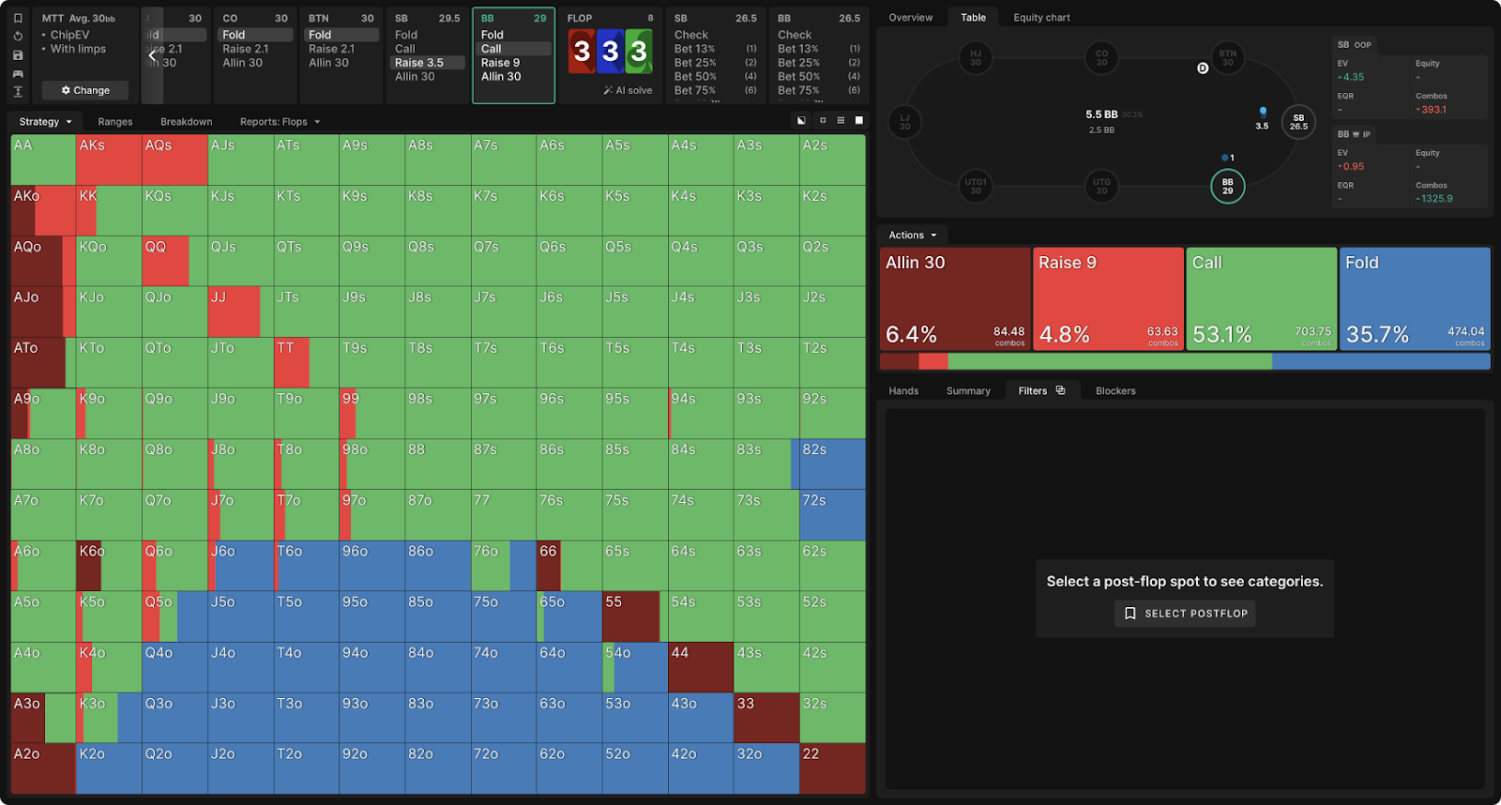1501x805 pixels.
Task: Click the pop-out icon beside Filters
Action: coord(1060,390)
